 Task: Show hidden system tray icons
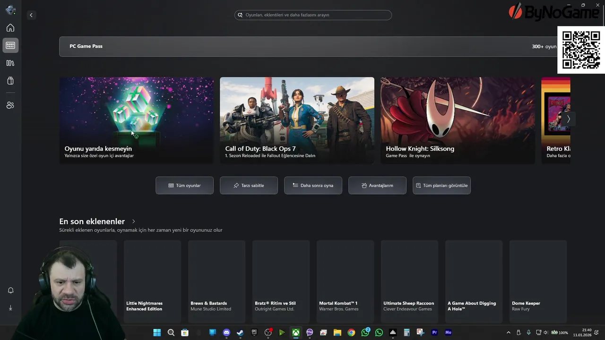tap(509, 332)
